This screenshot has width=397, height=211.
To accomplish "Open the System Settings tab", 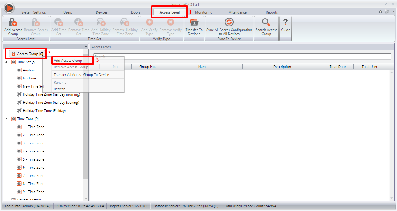I will [x=33, y=12].
